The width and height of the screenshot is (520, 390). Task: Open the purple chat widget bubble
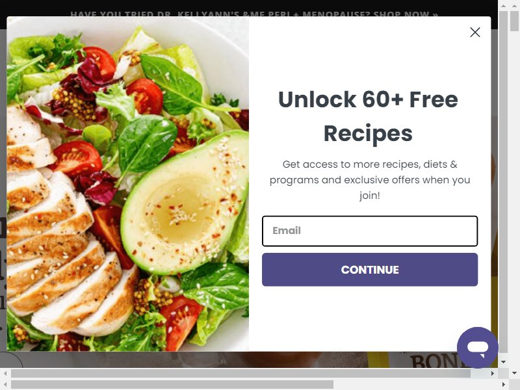click(x=478, y=348)
